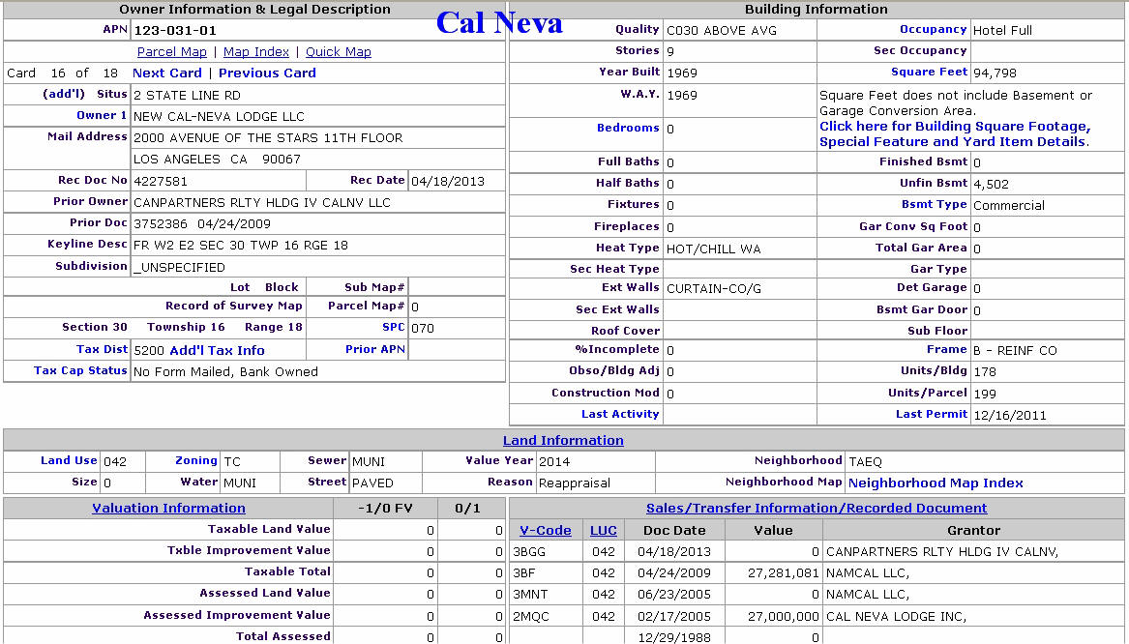This screenshot has height=644, width=1129.
Task: Click the Doc Date 06/23/2005
Action: tap(674, 595)
